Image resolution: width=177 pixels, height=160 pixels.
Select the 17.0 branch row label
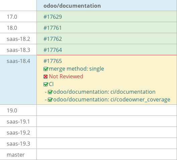(12, 17)
